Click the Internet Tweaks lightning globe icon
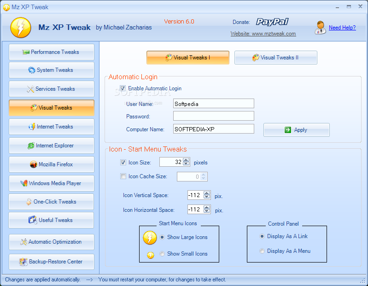Viewport: 368px width, 286px height. [x=32, y=127]
